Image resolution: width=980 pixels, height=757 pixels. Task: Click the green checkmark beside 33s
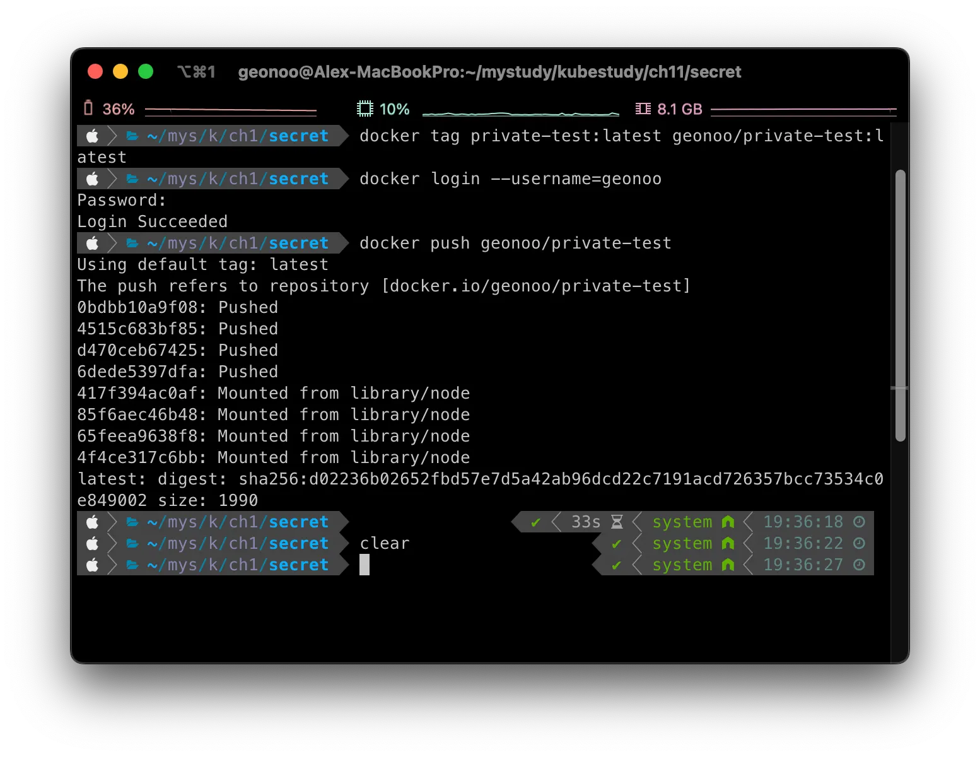click(x=536, y=522)
